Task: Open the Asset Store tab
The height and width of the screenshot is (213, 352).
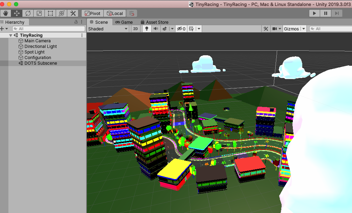Action: (154, 22)
